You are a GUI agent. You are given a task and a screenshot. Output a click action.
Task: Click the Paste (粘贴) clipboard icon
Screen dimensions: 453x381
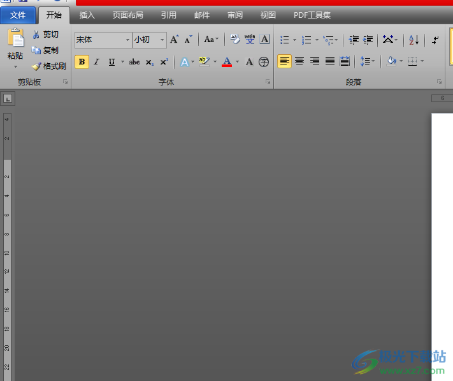click(x=15, y=38)
